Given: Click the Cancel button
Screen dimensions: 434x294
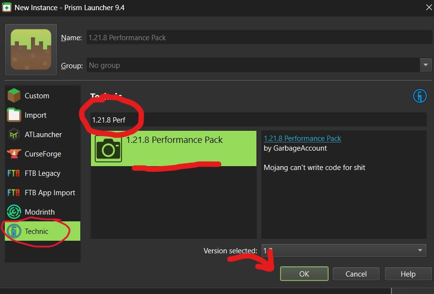Looking at the screenshot, I should (356, 274).
